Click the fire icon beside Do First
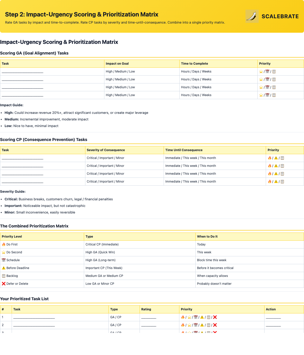 pyautogui.click(x=4, y=244)
